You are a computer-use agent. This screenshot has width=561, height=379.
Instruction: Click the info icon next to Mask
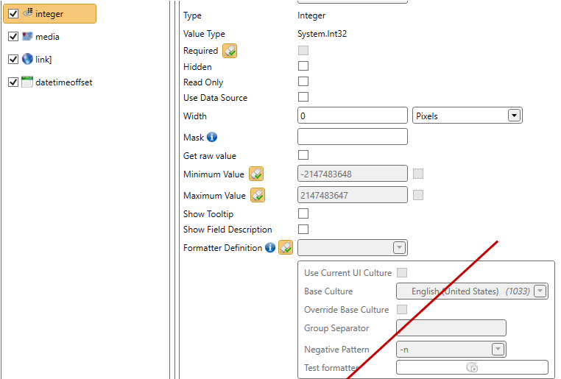click(212, 137)
